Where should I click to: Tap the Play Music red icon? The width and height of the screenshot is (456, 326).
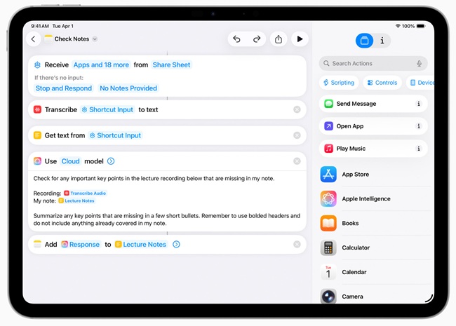(x=328, y=149)
